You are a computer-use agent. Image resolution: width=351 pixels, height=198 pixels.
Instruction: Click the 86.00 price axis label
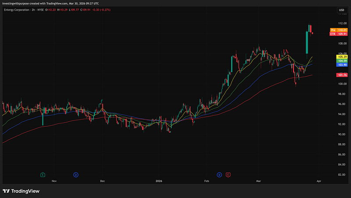pos(342,155)
